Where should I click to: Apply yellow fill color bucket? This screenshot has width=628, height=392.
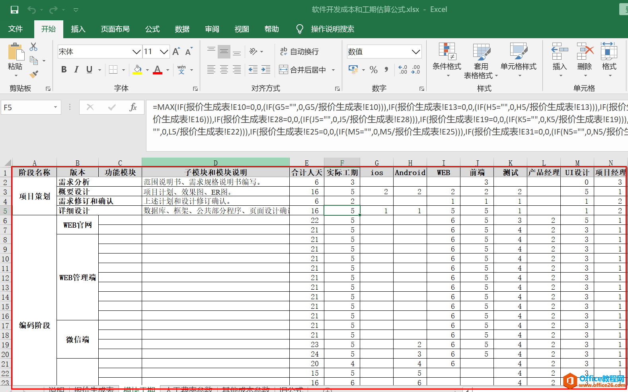pos(137,70)
